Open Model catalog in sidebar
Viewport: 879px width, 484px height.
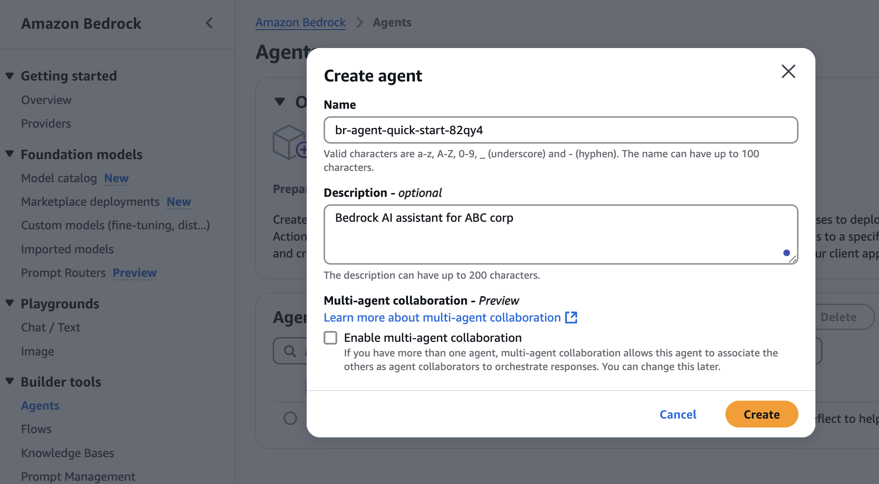coord(59,178)
